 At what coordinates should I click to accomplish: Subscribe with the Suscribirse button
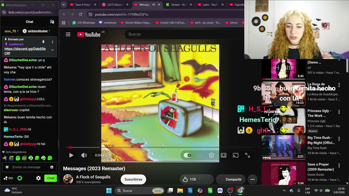click(x=133, y=179)
